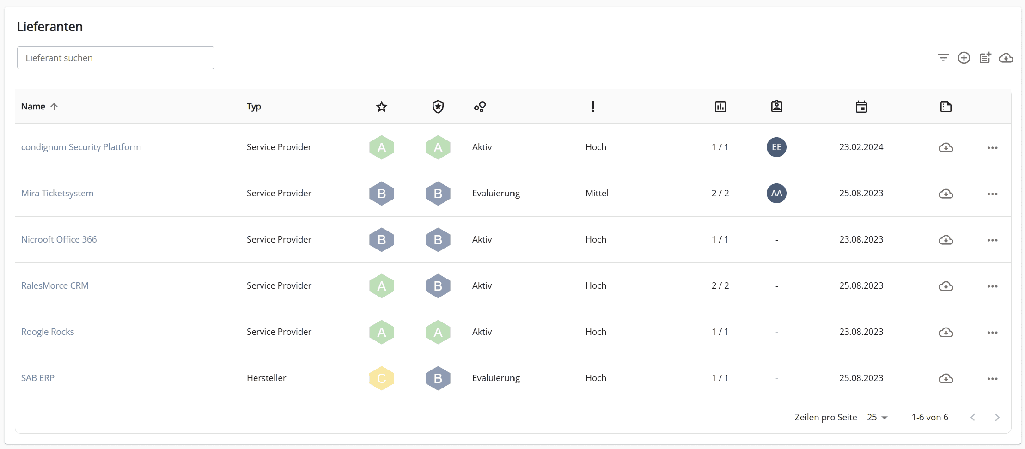The image size is (1025, 449).
Task: Click the calendar column header icon
Action: (860, 106)
